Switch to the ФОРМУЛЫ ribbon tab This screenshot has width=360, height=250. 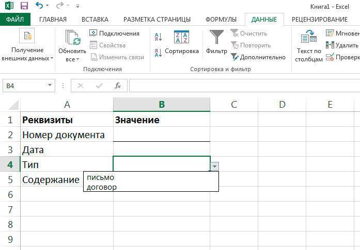click(x=221, y=20)
